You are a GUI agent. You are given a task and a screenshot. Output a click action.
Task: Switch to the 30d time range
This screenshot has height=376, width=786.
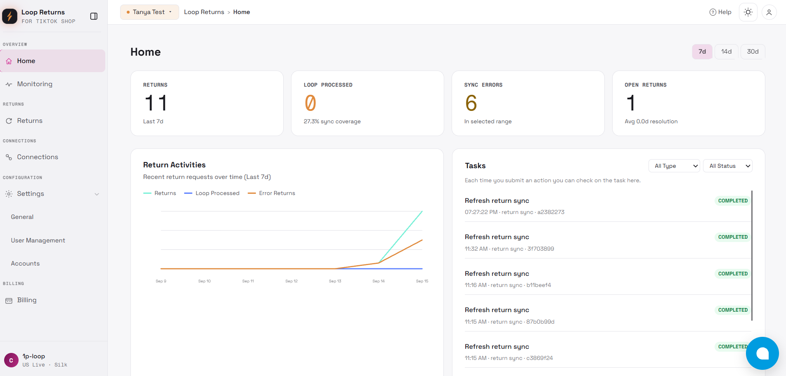tap(753, 52)
